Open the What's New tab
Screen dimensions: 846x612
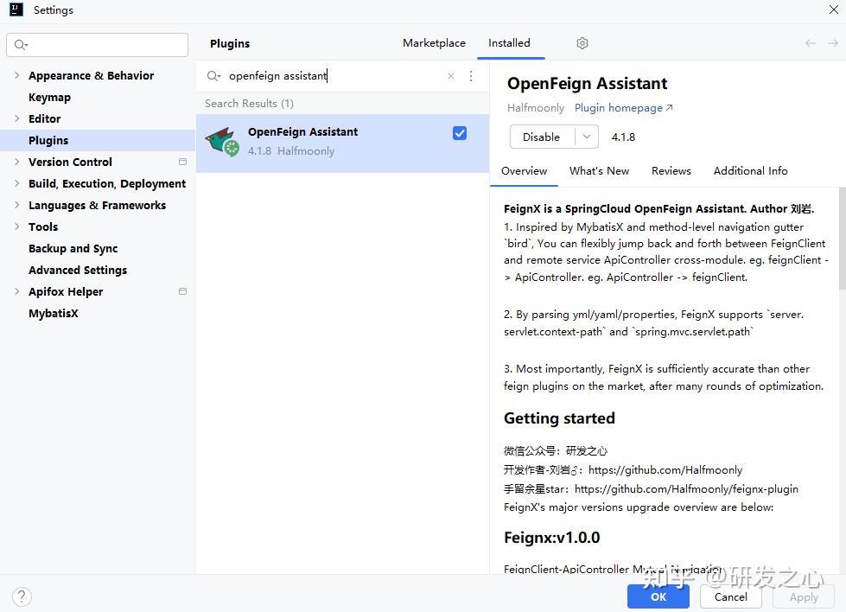click(599, 170)
